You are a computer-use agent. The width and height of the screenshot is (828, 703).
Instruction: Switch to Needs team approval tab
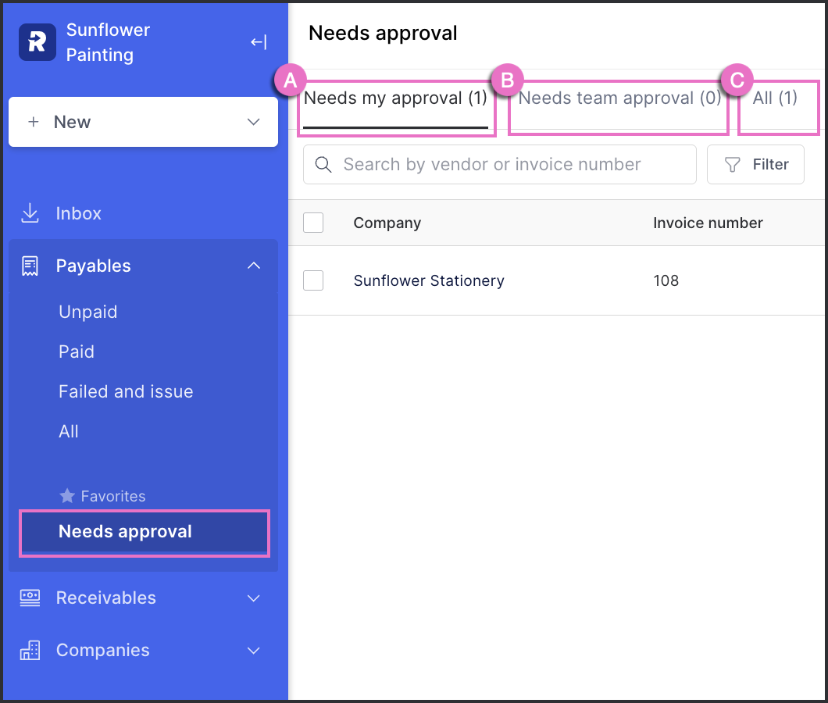619,98
